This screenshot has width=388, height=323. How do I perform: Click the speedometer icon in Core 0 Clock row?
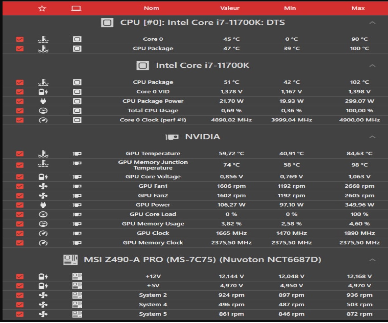point(43,120)
